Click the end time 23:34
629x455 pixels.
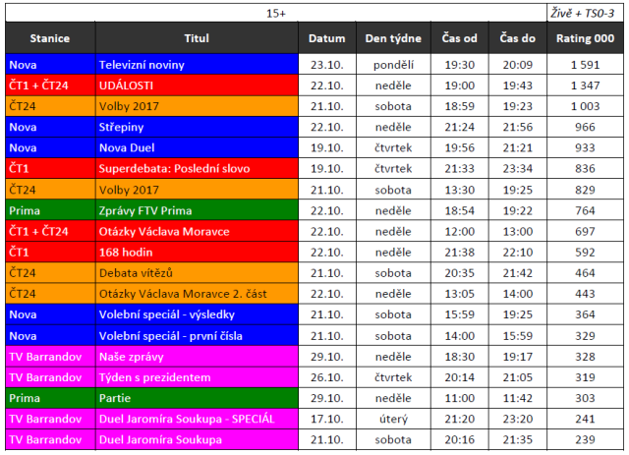pyautogui.click(x=518, y=168)
